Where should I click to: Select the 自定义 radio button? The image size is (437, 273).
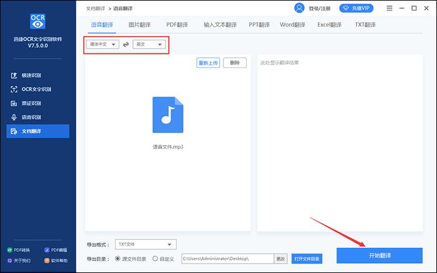[155, 258]
